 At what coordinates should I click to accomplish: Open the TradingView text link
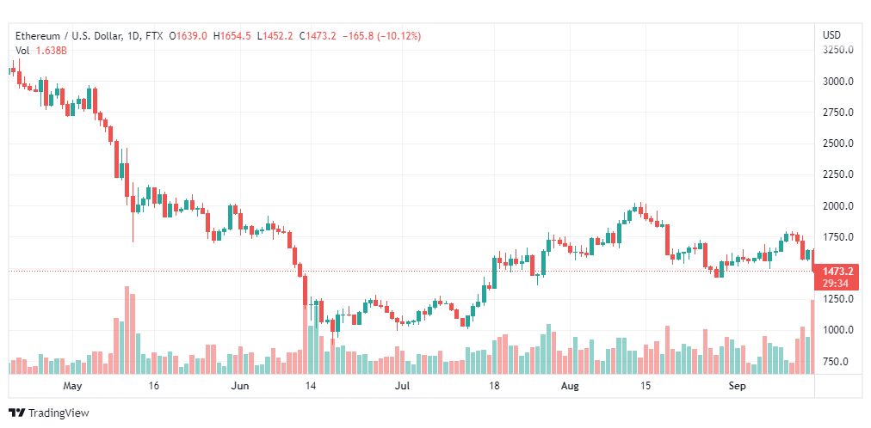[x=59, y=413]
